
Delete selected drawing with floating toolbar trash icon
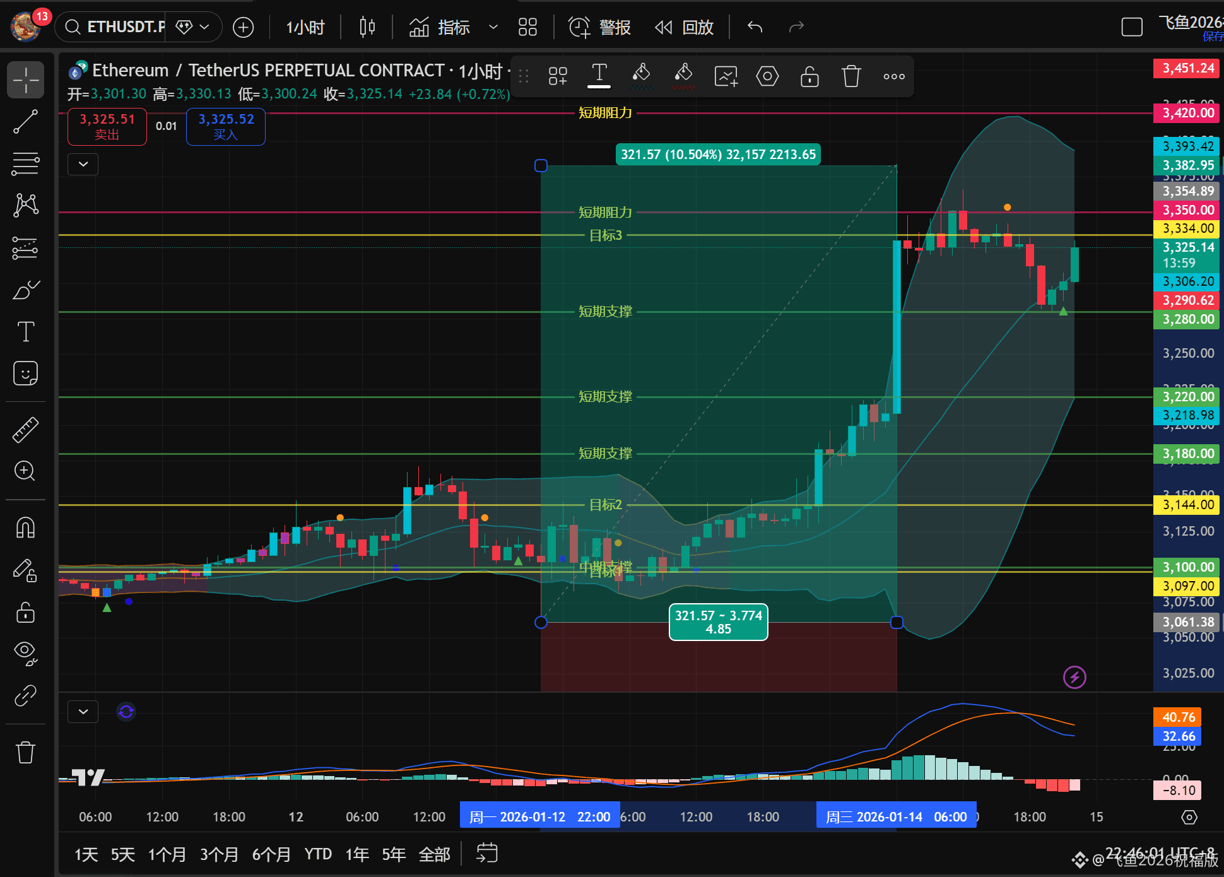coord(851,76)
